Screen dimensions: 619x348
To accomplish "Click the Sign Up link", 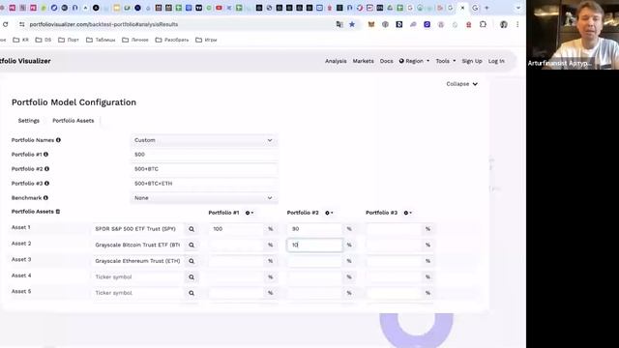I will tap(472, 61).
